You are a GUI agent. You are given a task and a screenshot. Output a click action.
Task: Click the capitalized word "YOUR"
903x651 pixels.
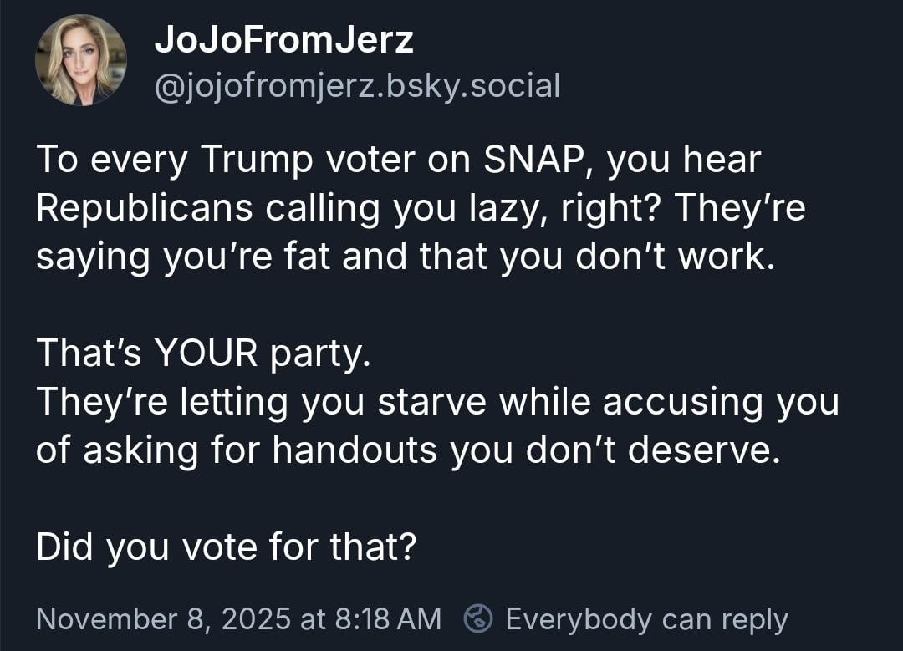pos(205,353)
